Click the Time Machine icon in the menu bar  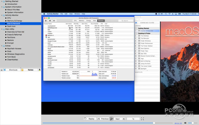(x=166, y=14)
